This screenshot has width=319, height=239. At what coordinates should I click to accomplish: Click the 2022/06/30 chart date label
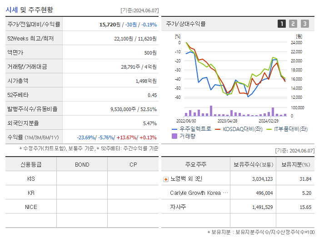[x=186, y=121]
